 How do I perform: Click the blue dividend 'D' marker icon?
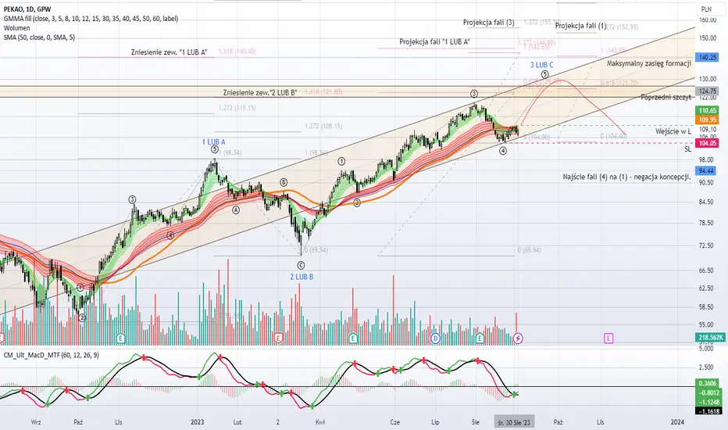(x=435, y=338)
